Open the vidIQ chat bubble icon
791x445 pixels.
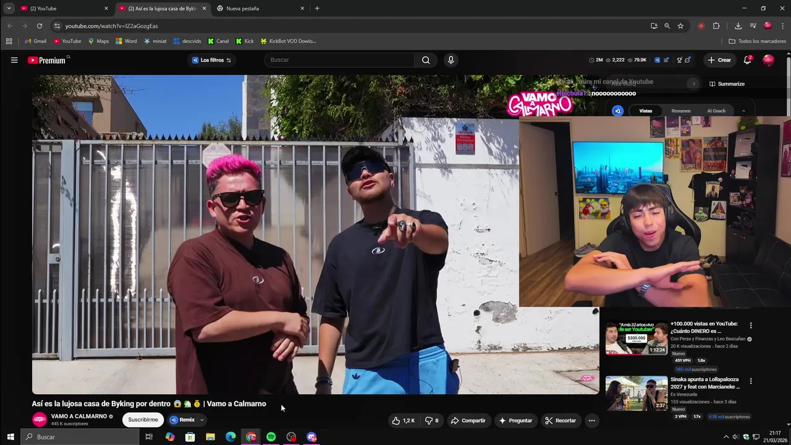pyautogui.click(x=687, y=60)
